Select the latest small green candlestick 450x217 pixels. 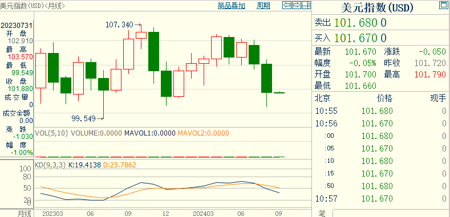point(279,93)
